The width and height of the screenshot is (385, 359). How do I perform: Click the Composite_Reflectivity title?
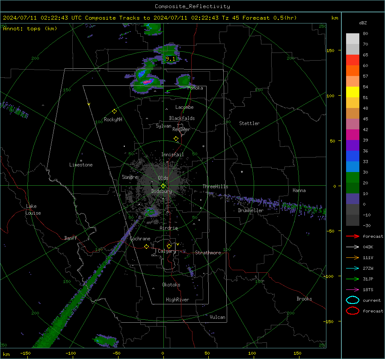click(x=192, y=6)
